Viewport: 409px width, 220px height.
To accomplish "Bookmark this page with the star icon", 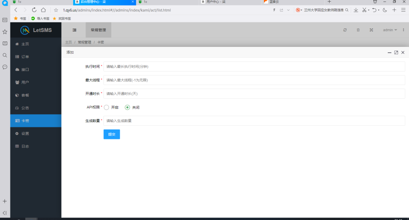I will [56, 10].
